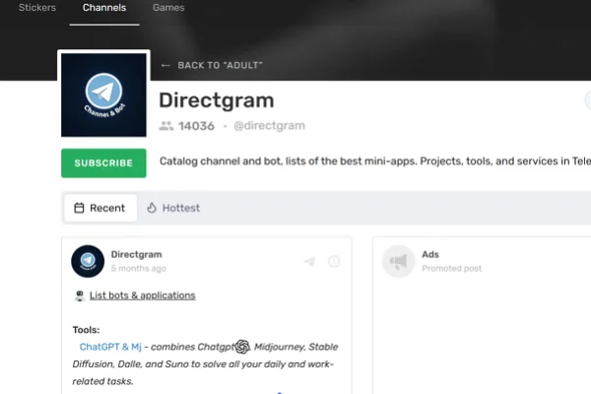Select the Channels tab
The height and width of the screenshot is (394, 591).
point(104,8)
